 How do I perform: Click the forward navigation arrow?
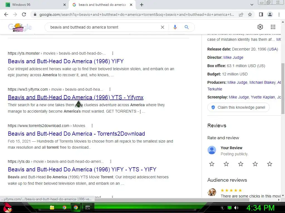coord(15,14)
